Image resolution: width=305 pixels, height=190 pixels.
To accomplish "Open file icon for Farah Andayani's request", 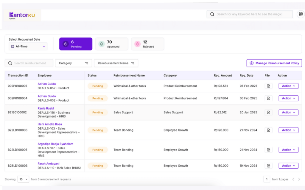I will coord(268,166).
